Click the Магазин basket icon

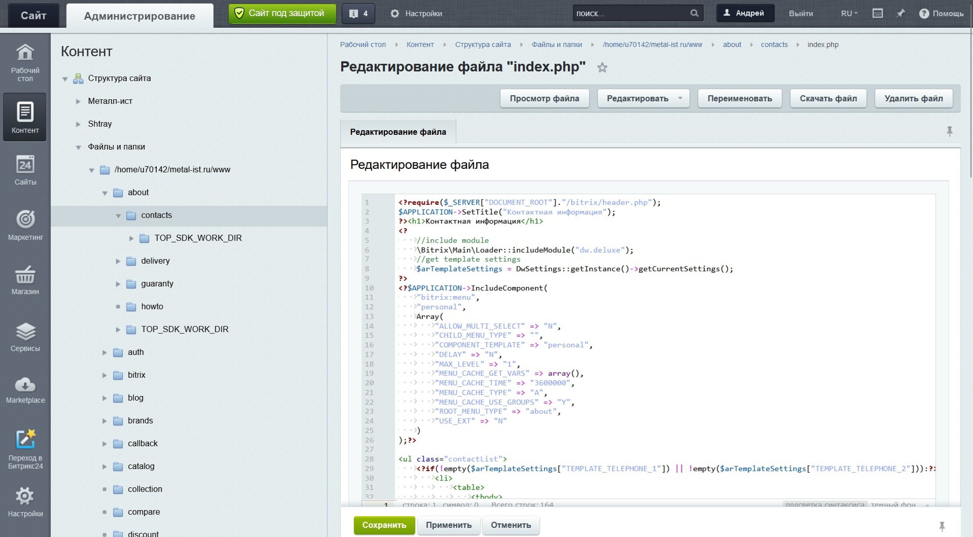point(25,275)
